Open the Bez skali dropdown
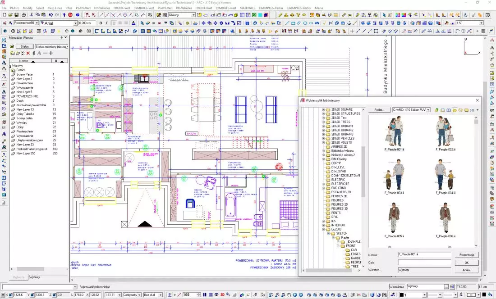Viewport: 496px width, 299px height. [161, 294]
